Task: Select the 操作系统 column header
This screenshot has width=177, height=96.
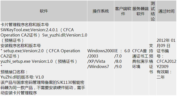Action: (x=100, y=11)
